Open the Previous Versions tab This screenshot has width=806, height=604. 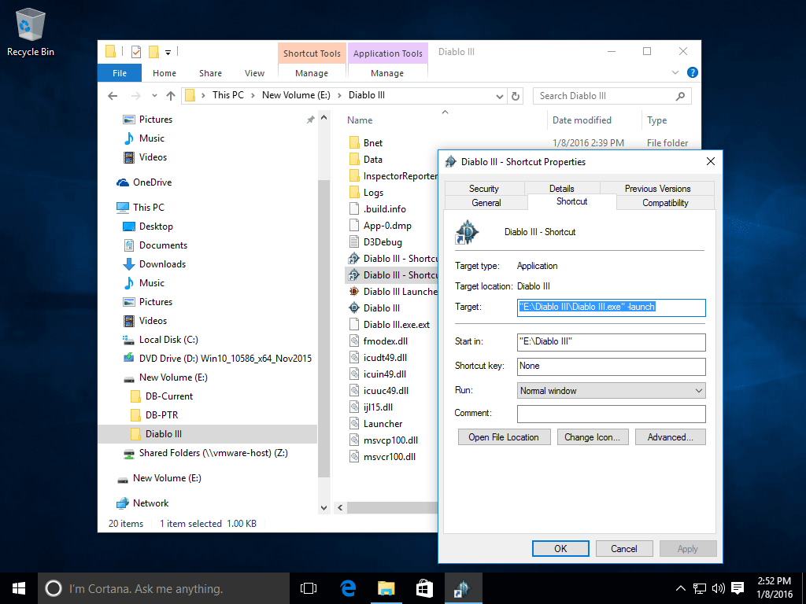click(657, 189)
